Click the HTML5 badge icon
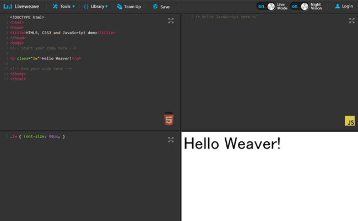The height and width of the screenshot is (221, 358). click(x=169, y=119)
